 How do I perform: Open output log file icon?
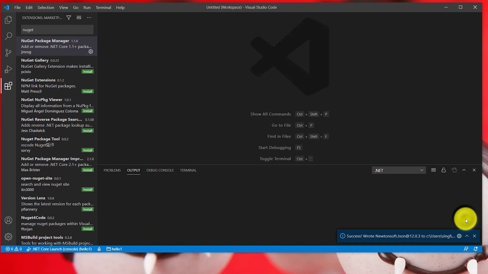point(454,170)
